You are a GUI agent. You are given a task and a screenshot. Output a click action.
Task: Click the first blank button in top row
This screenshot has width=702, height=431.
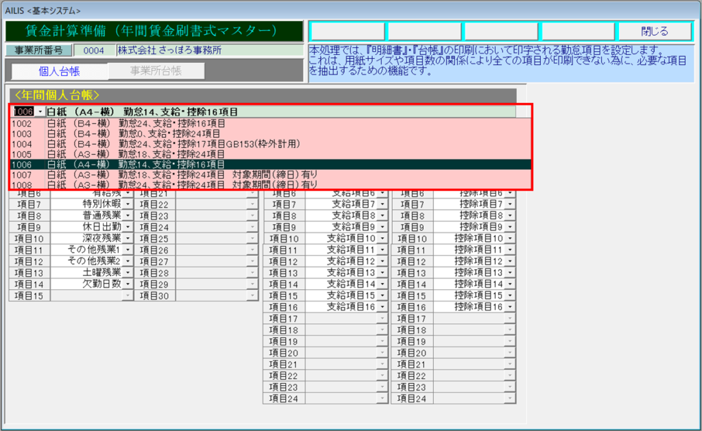[347, 32]
